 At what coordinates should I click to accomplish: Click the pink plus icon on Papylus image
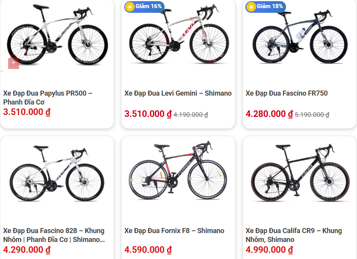[x=14, y=63]
